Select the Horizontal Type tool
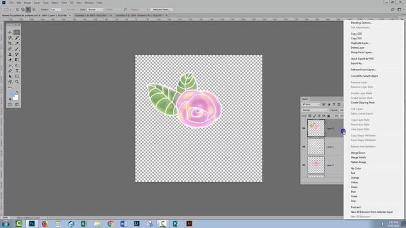The width and height of the screenshot is (406, 228). click(17, 70)
